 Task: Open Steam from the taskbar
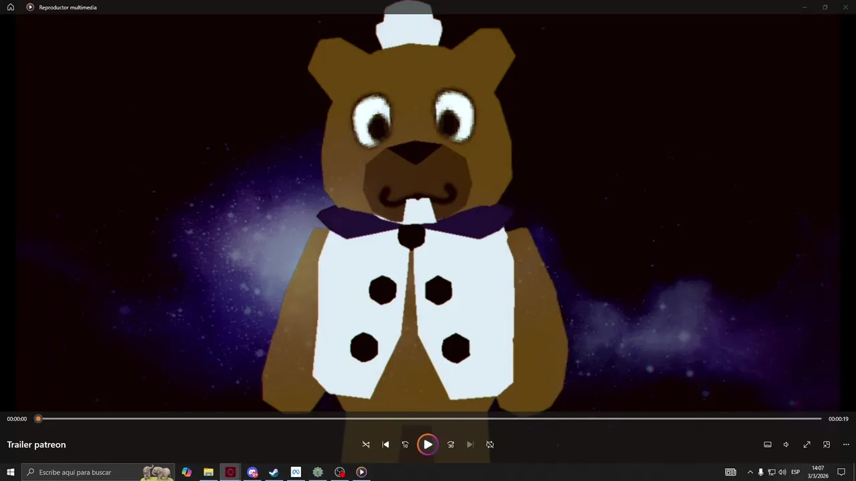coord(274,472)
